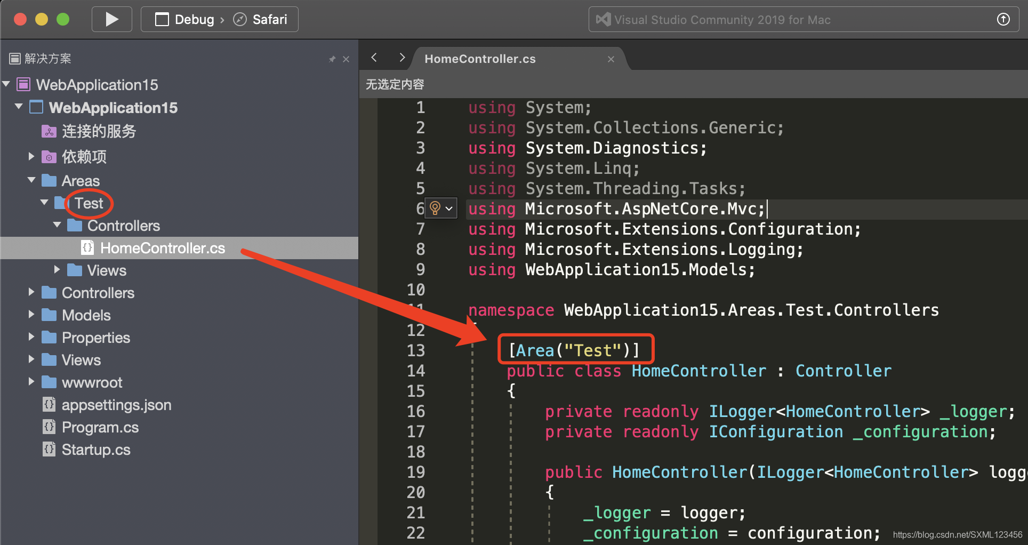Select the 连接的服务 item
This screenshot has height=545, width=1028.
pos(99,131)
